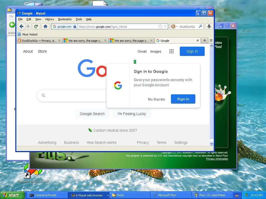
Task: Close the DuckDuckGo tab
Action: point(59,40)
